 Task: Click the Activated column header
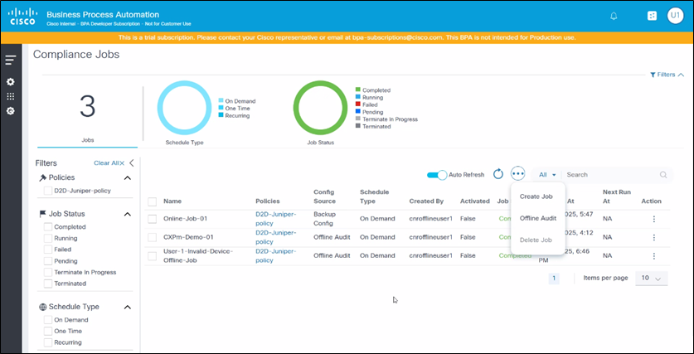coord(475,201)
